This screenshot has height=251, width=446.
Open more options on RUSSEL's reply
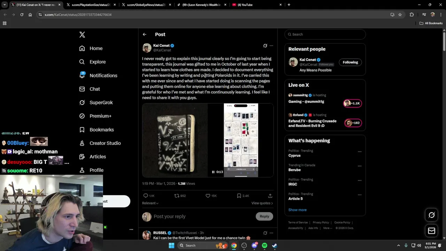271,233
